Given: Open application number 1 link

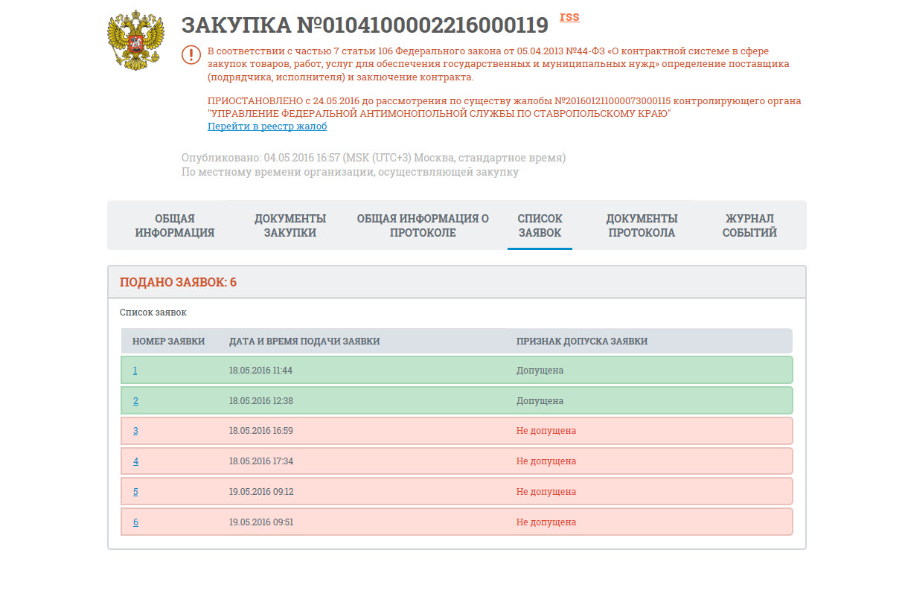Looking at the screenshot, I should (135, 371).
